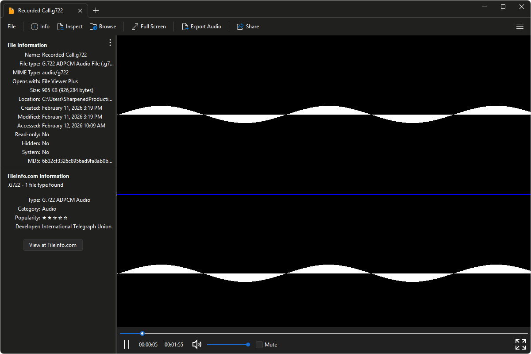Viewport: 531px width, 354px height.
Task: Click the playback seek bar midpoint
Action: coord(323,333)
